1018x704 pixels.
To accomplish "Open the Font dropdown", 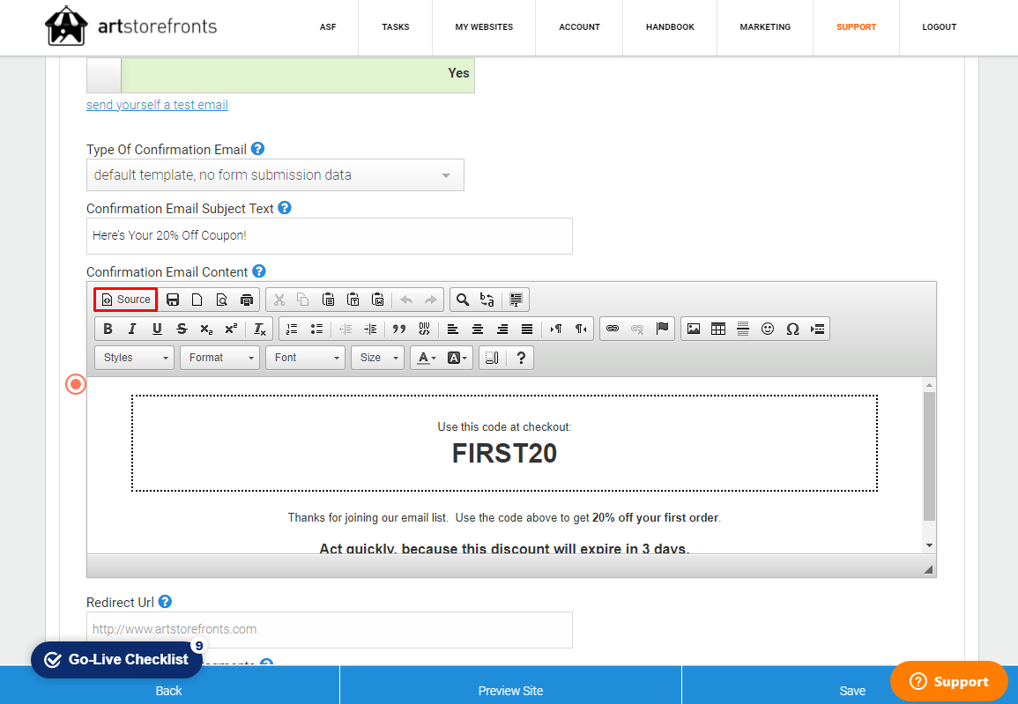I will (305, 358).
